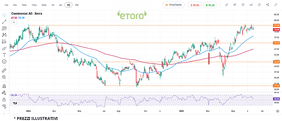This screenshot has width=282, height=121.
Task: Open the text annotation tool
Action: click(x=4, y=55)
